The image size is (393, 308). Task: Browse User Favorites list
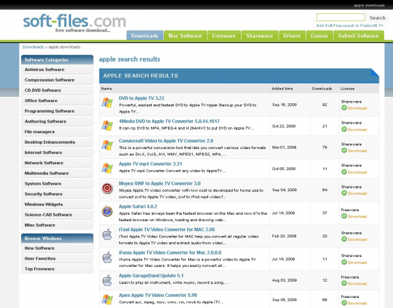(57, 258)
